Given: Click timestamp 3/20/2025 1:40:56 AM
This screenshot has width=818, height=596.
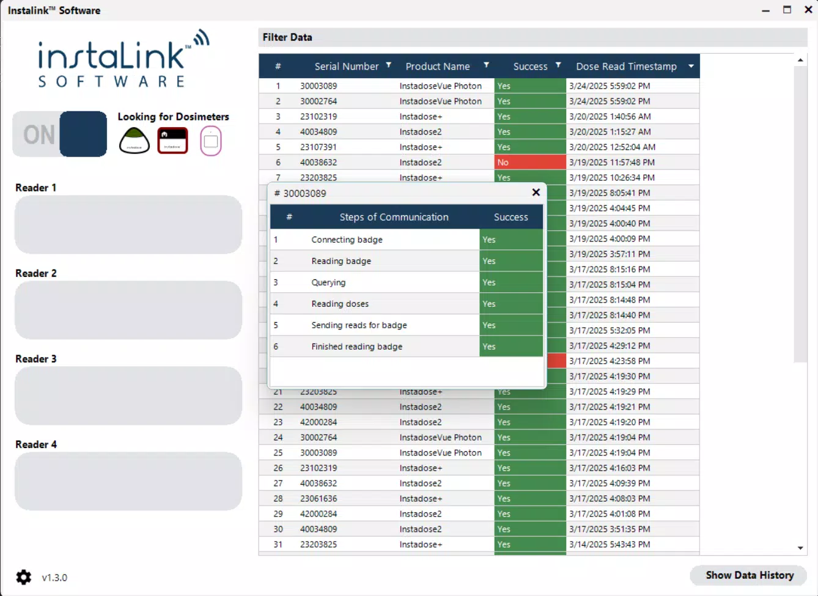Looking at the screenshot, I should point(610,117).
